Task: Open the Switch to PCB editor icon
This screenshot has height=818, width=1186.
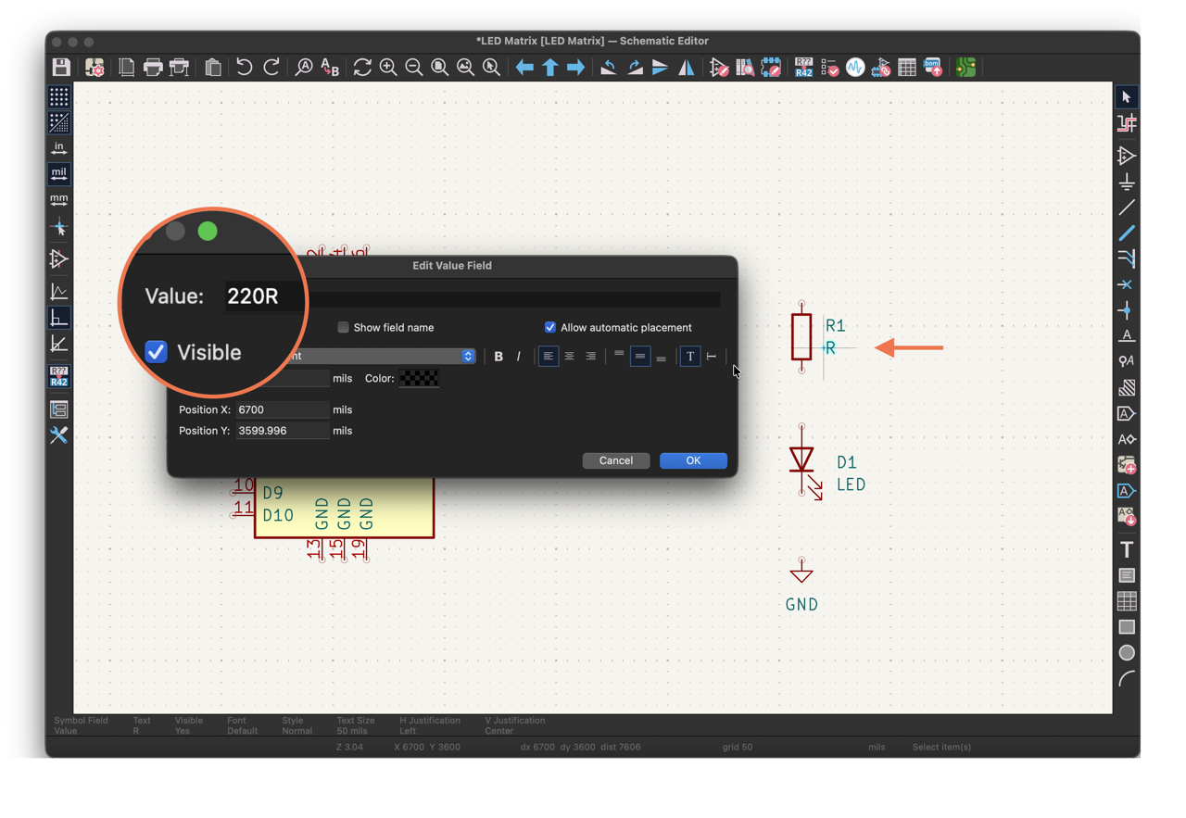Action: (x=965, y=68)
